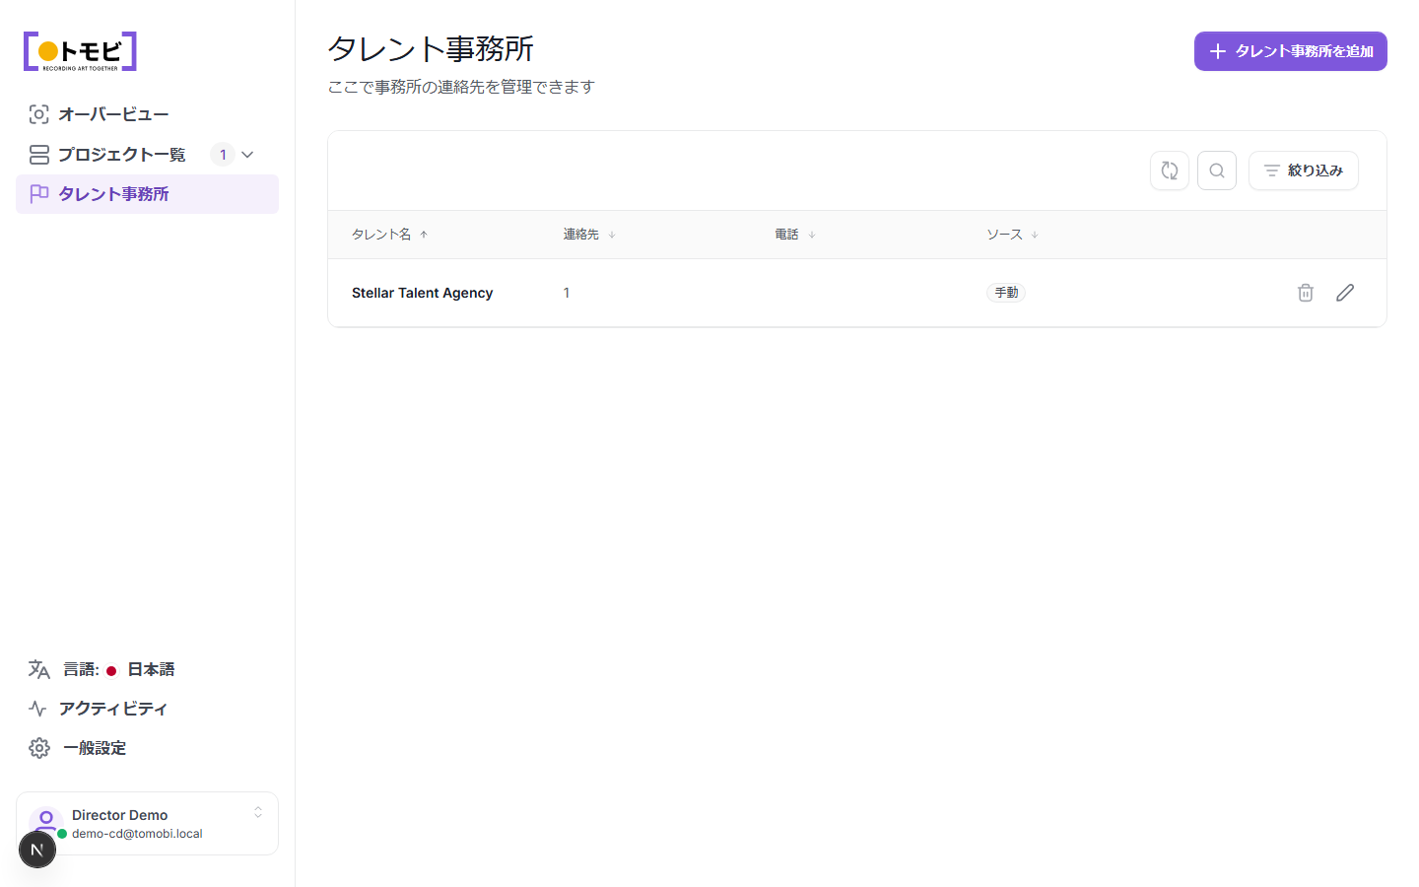Open the オーバービュー page
This screenshot has width=1419, height=887.
(x=147, y=114)
